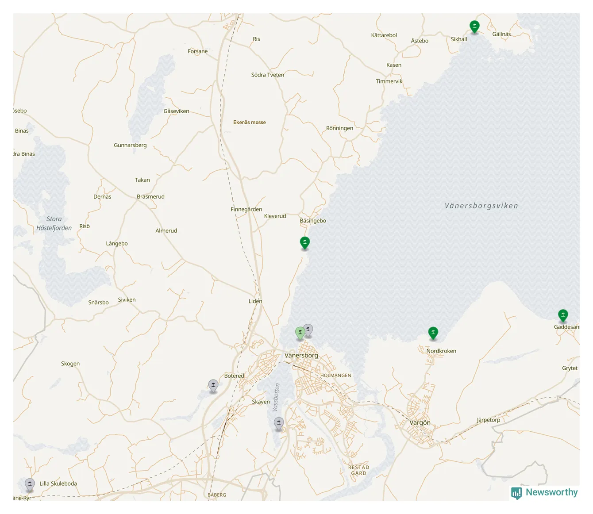Click the Vargön town label
This screenshot has height=514, width=593.
pyautogui.click(x=420, y=422)
